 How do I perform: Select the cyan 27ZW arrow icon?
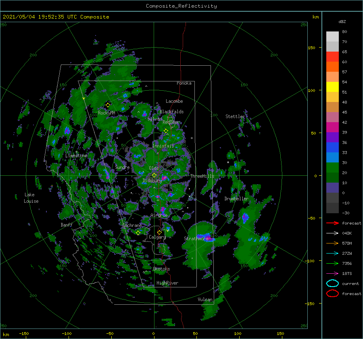point(332,254)
